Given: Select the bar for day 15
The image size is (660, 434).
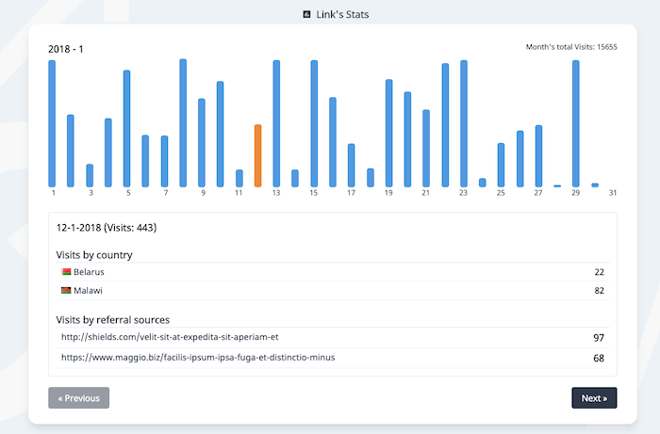Looking at the screenshot, I should coord(314,123).
